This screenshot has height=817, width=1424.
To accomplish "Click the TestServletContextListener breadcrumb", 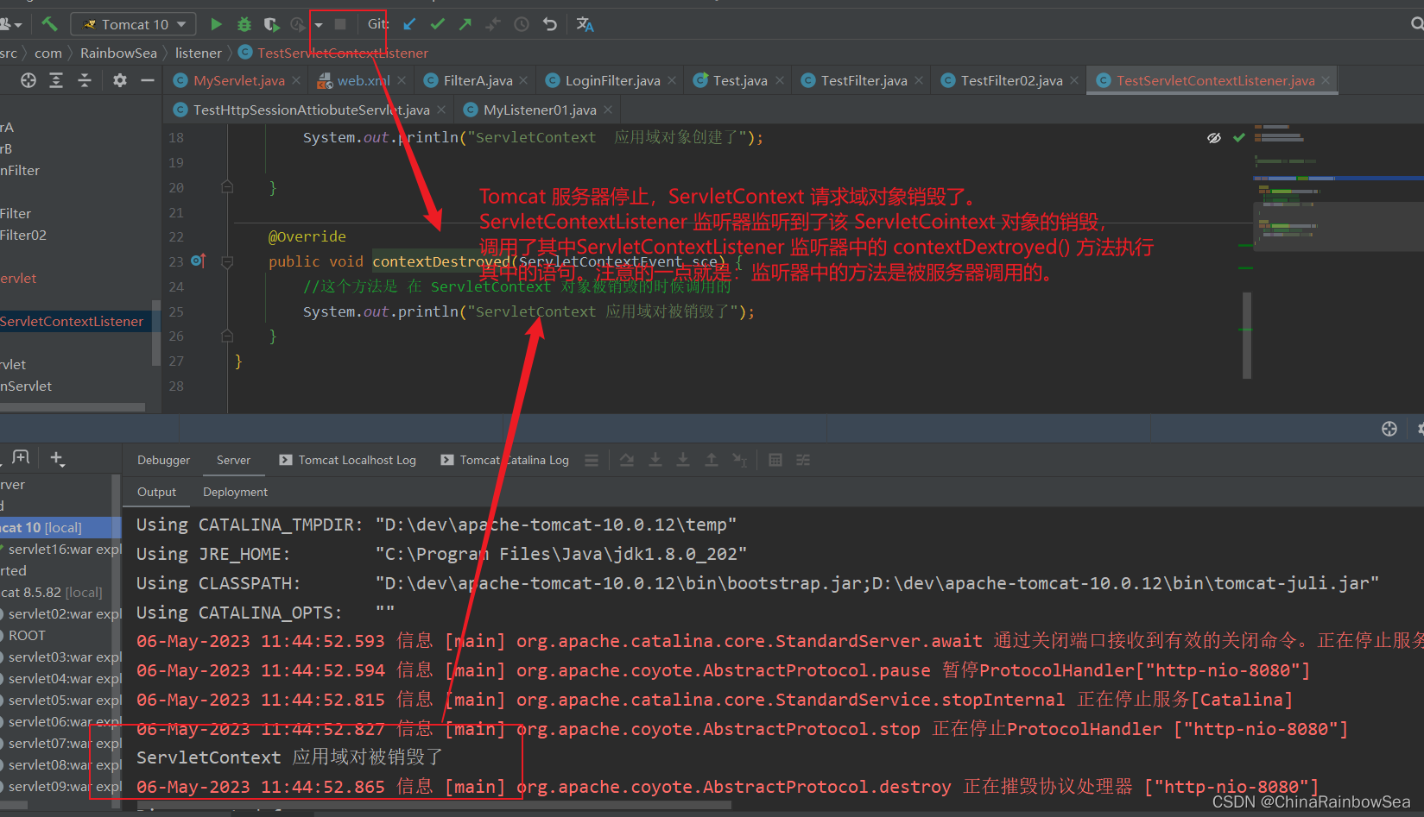I will (x=333, y=53).
